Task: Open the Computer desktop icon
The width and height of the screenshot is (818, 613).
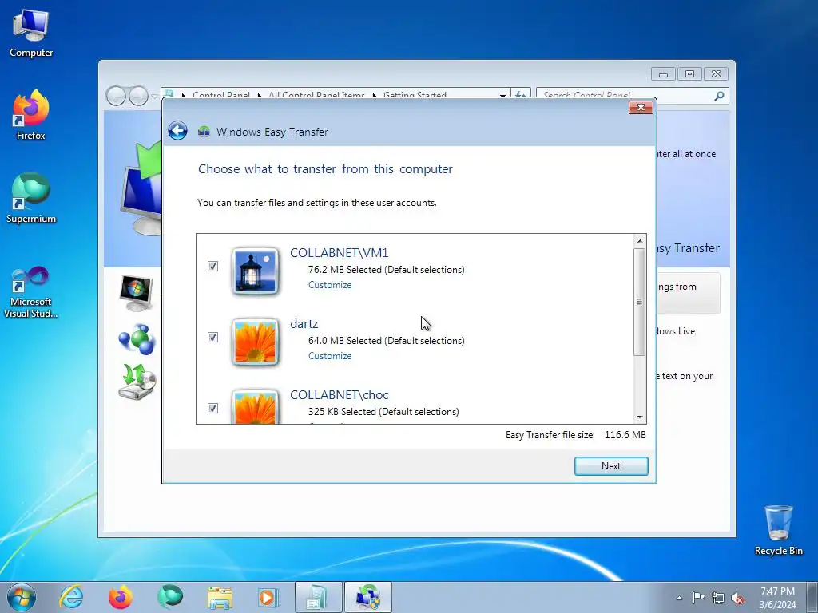Action: 31,34
